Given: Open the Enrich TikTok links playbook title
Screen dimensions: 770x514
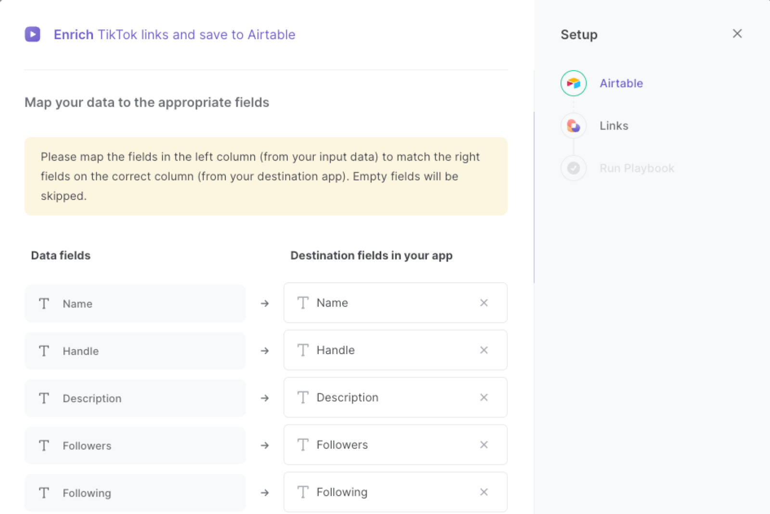Looking at the screenshot, I should (175, 34).
